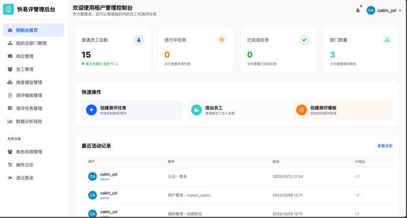Viewport: 407px width, 218px height.
Task: Click 点击查看组织结构 link on 部门数量 card
Action: (343, 64)
